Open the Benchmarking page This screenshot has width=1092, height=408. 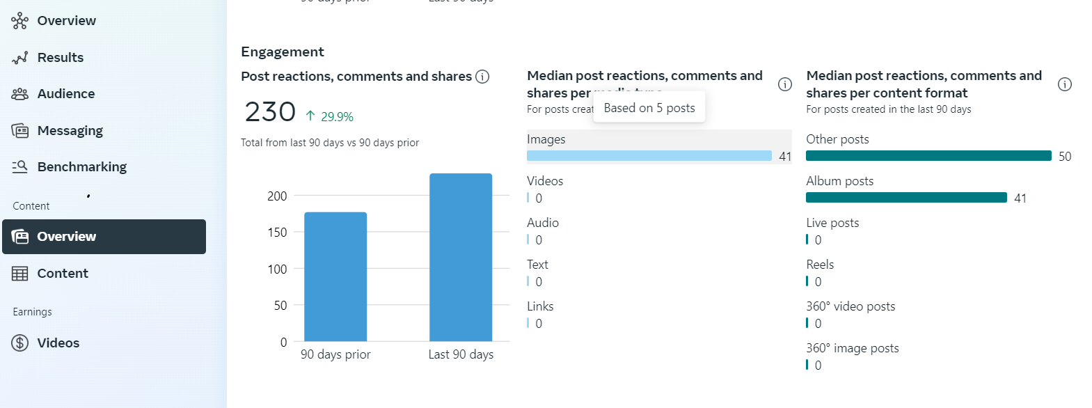(82, 167)
